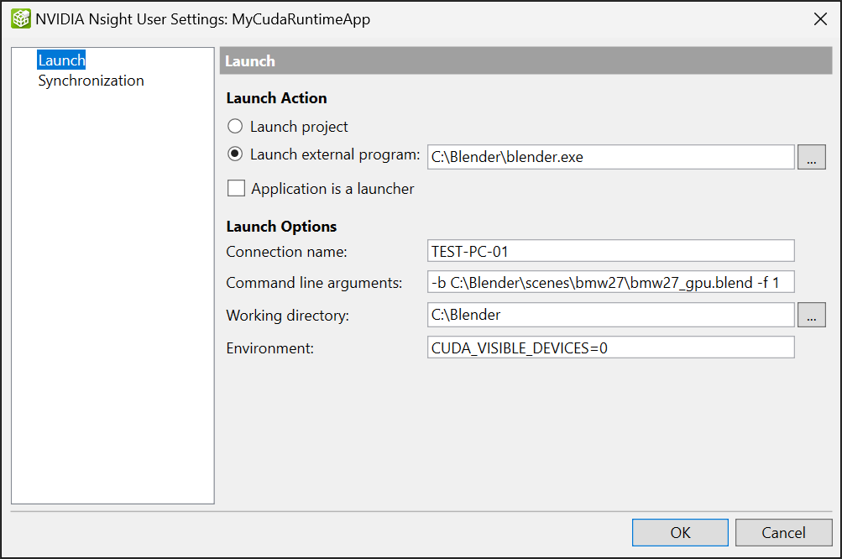
Task: Click the Application is a launcher label
Action: (332, 189)
